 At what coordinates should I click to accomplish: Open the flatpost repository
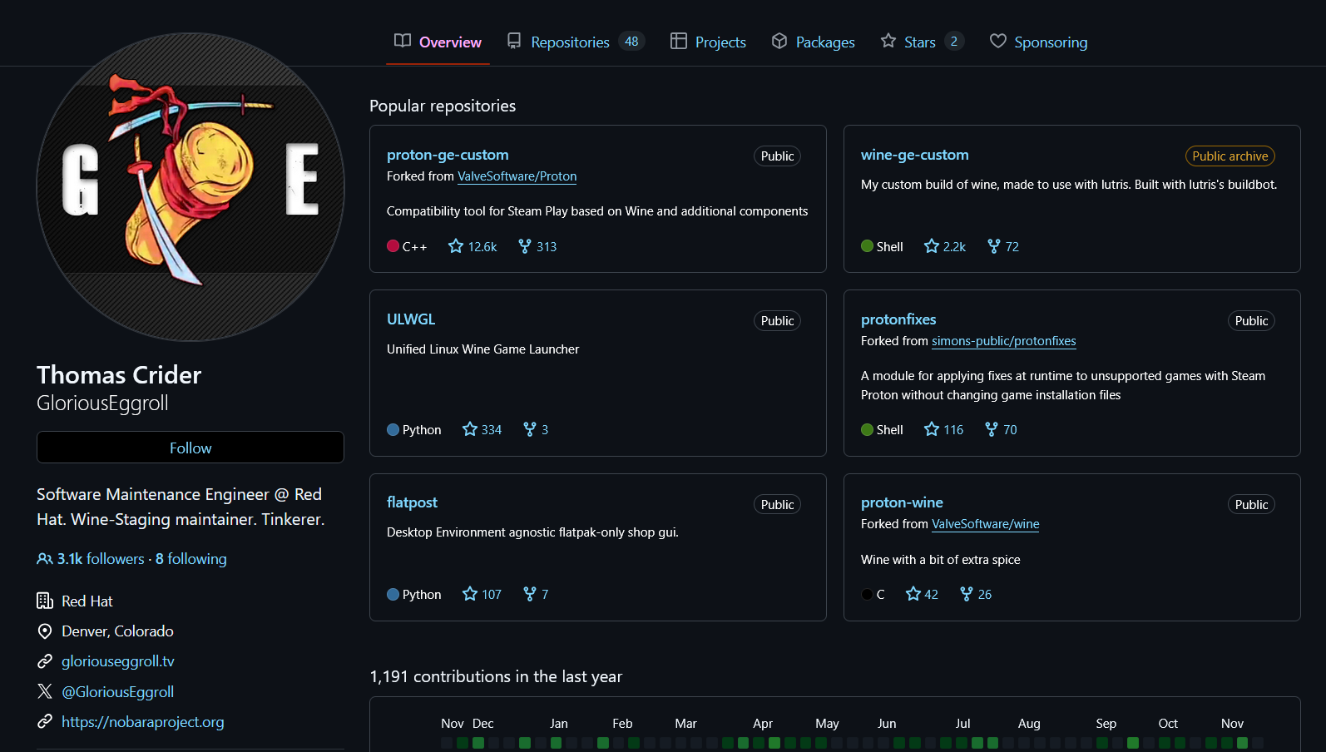point(412,502)
